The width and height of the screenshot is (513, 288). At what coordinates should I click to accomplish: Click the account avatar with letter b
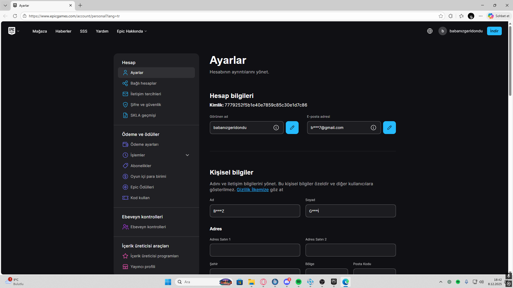tap(442, 31)
